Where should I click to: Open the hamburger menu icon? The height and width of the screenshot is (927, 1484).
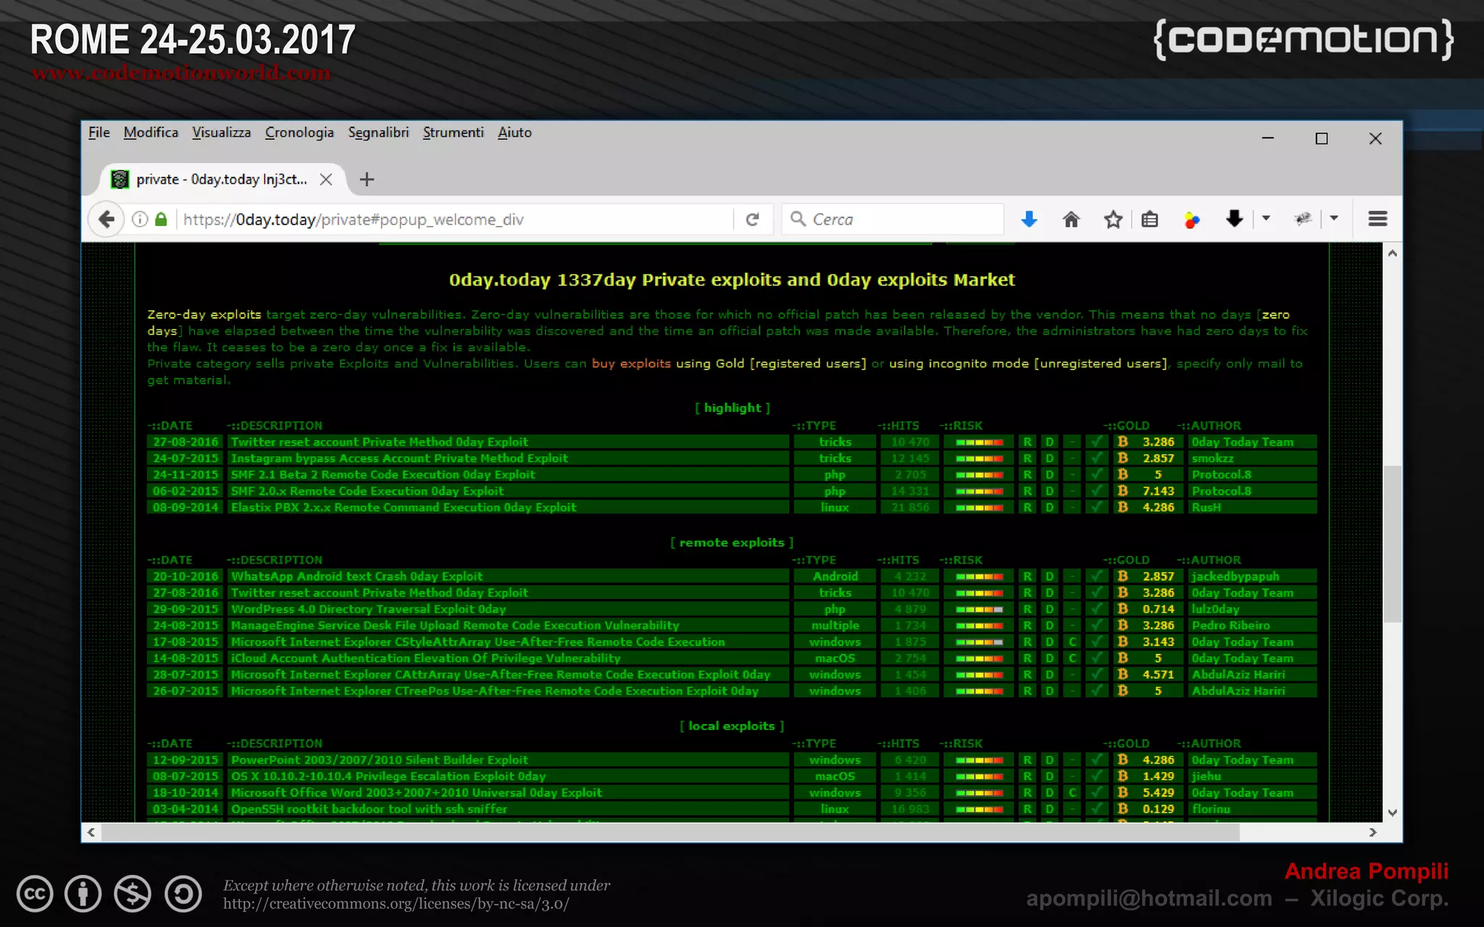(1377, 219)
